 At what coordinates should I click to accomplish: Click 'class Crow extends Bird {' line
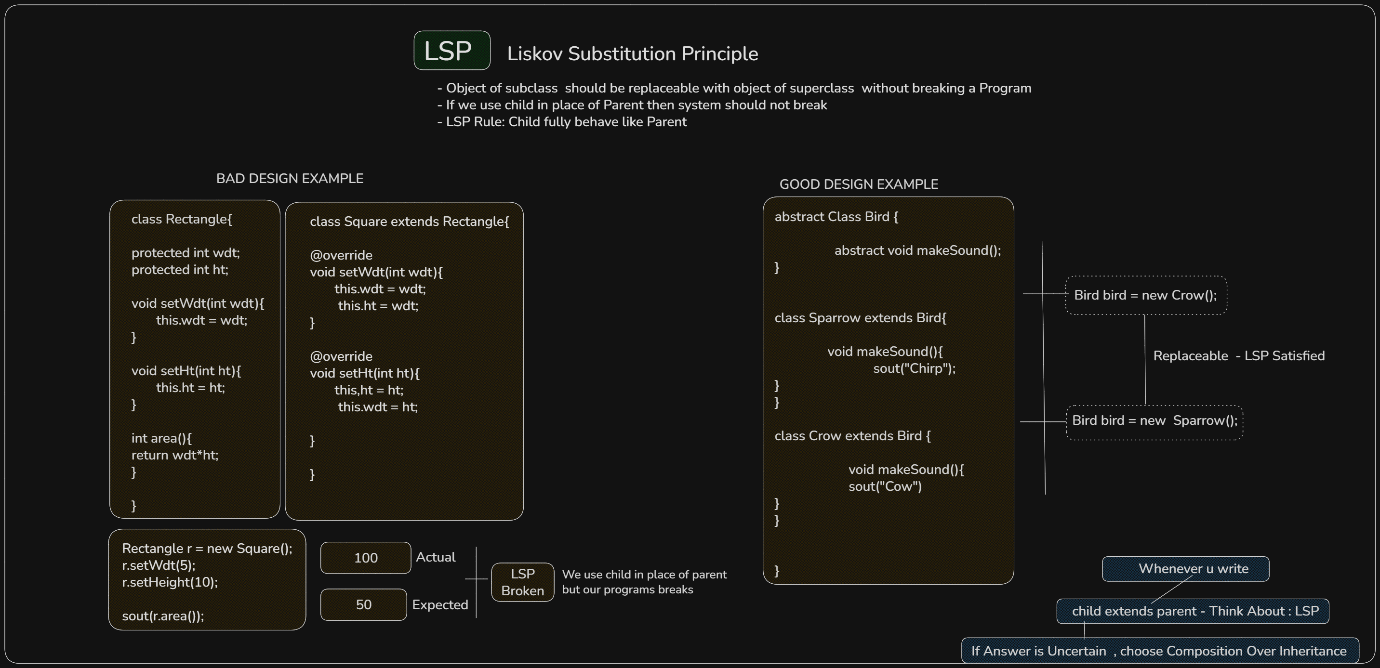[x=852, y=436]
